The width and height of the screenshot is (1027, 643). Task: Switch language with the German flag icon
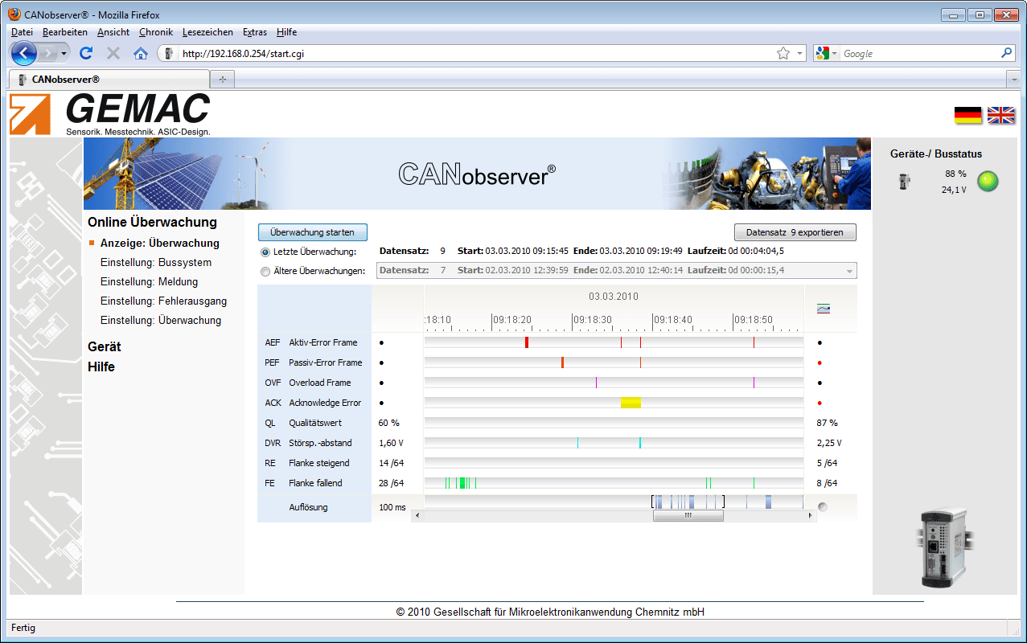[967, 116]
